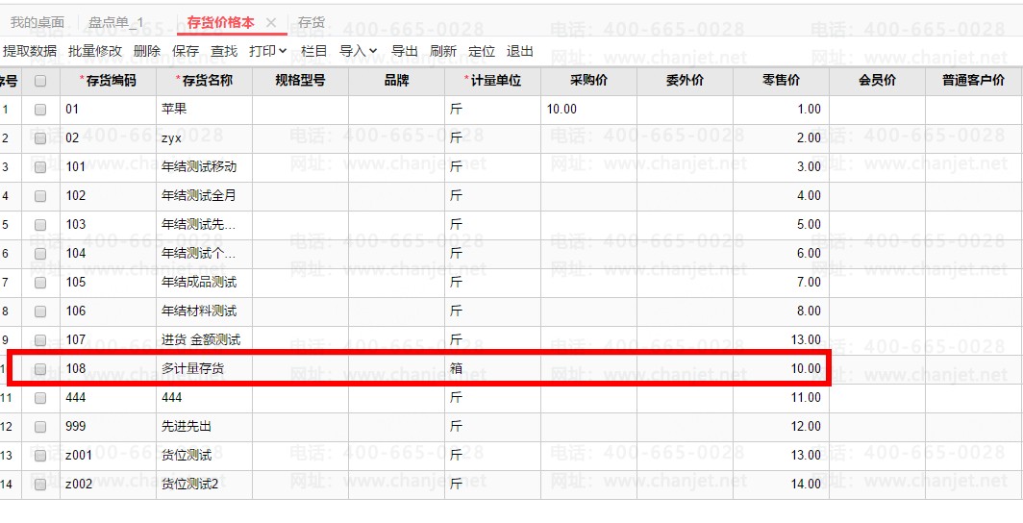Click item code cell 444

109,398
